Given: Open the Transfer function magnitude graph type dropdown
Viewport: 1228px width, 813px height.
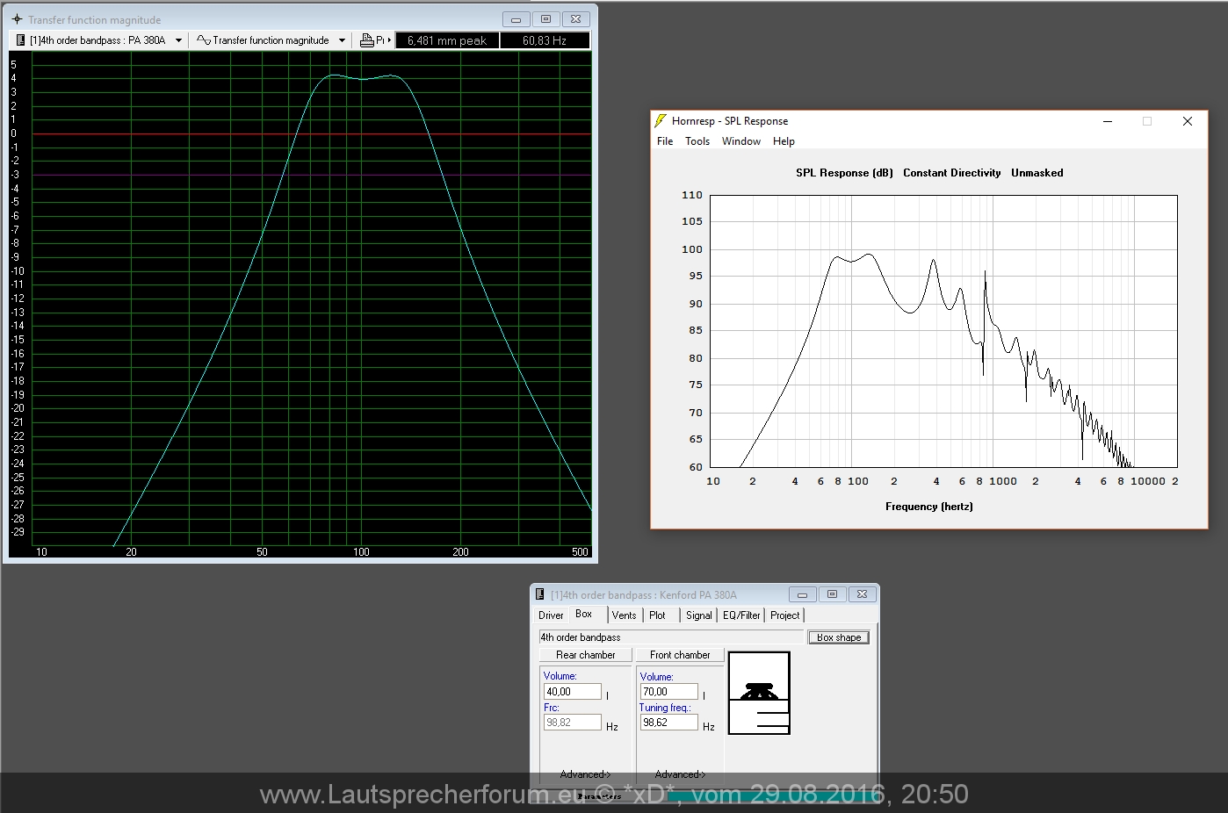Looking at the screenshot, I should (x=342, y=40).
